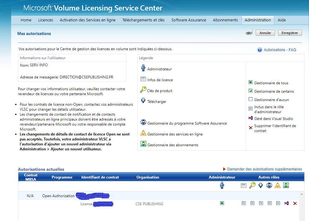Open the Home menu tab

click(26, 20)
